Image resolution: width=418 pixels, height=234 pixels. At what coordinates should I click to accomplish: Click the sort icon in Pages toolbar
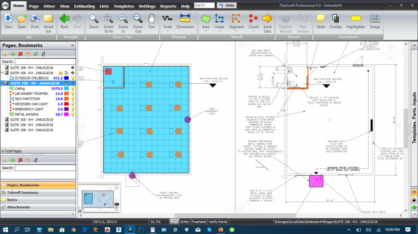click(x=43, y=54)
